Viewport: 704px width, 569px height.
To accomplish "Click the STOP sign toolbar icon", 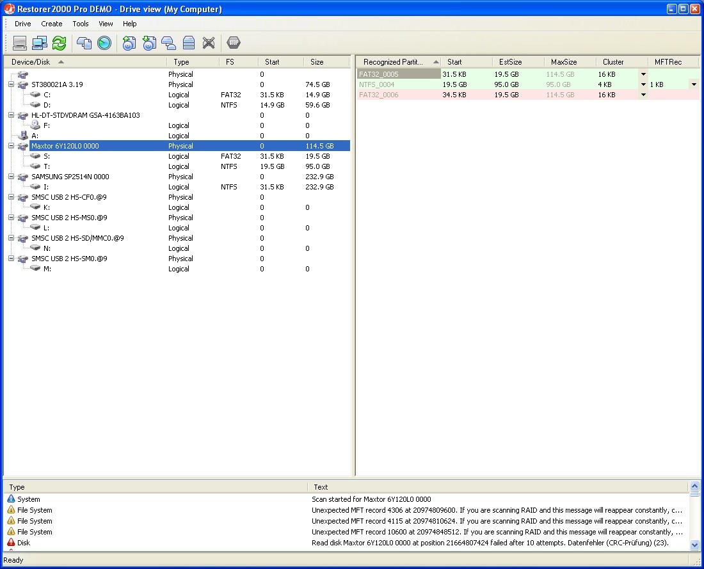I will click(x=234, y=43).
